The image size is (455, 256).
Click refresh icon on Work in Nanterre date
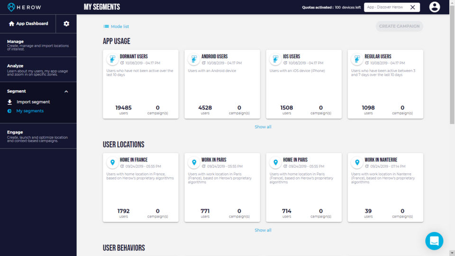(366, 166)
